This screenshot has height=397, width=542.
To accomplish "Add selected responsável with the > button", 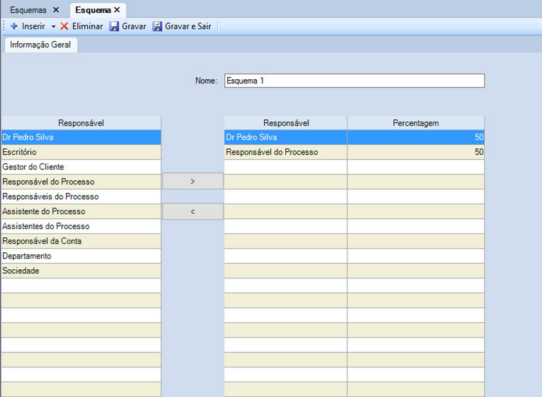I will point(193,182).
